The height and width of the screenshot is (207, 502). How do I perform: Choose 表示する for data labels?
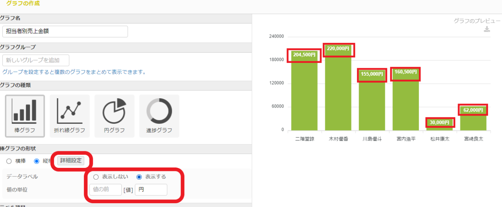(x=139, y=177)
